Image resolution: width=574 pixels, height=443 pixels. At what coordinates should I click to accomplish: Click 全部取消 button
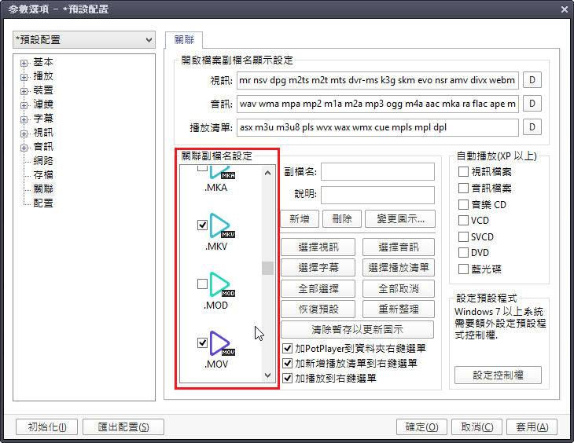399,288
